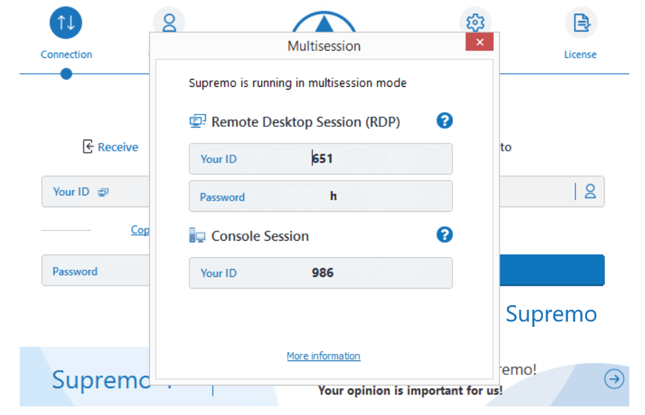645x415 pixels.
Task: Click the Console Session computer icon
Action: click(x=197, y=235)
